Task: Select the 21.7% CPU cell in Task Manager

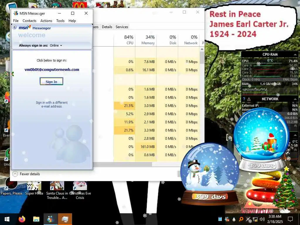Action: click(x=125, y=130)
